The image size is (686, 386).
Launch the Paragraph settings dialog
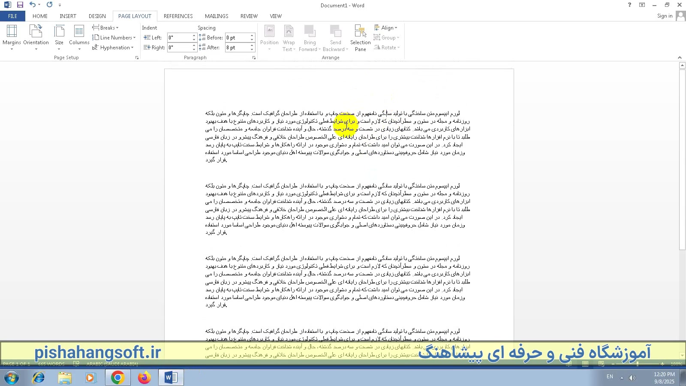[x=254, y=58]
